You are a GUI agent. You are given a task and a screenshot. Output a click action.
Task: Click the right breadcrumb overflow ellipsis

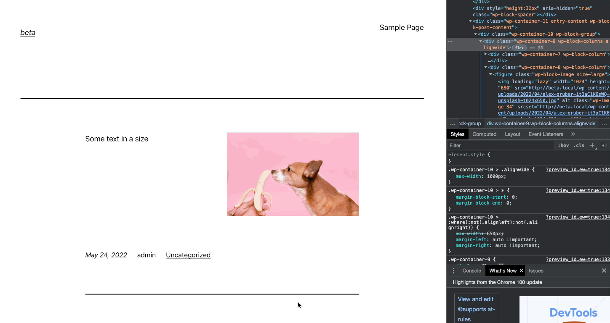coord(605,123)
